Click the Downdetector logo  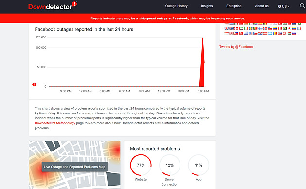click(53, 6)
